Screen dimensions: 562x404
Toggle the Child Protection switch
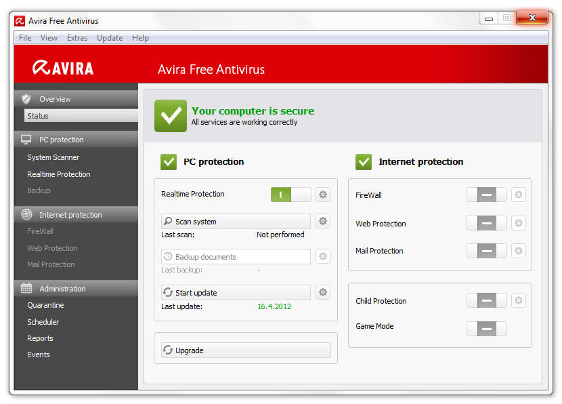pos(486,300)
